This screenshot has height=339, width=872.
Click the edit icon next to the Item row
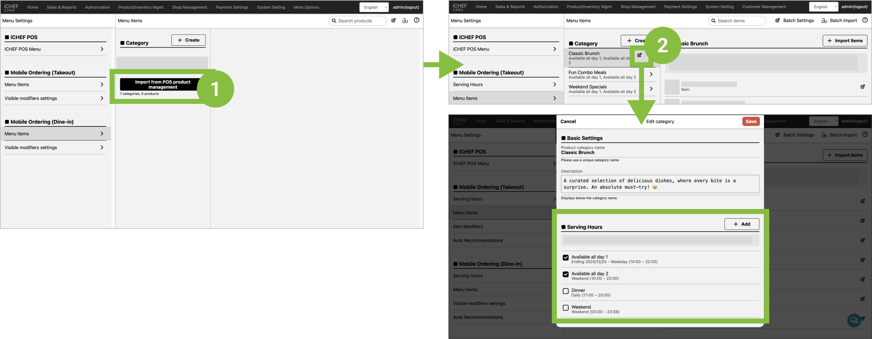(863, 87)
